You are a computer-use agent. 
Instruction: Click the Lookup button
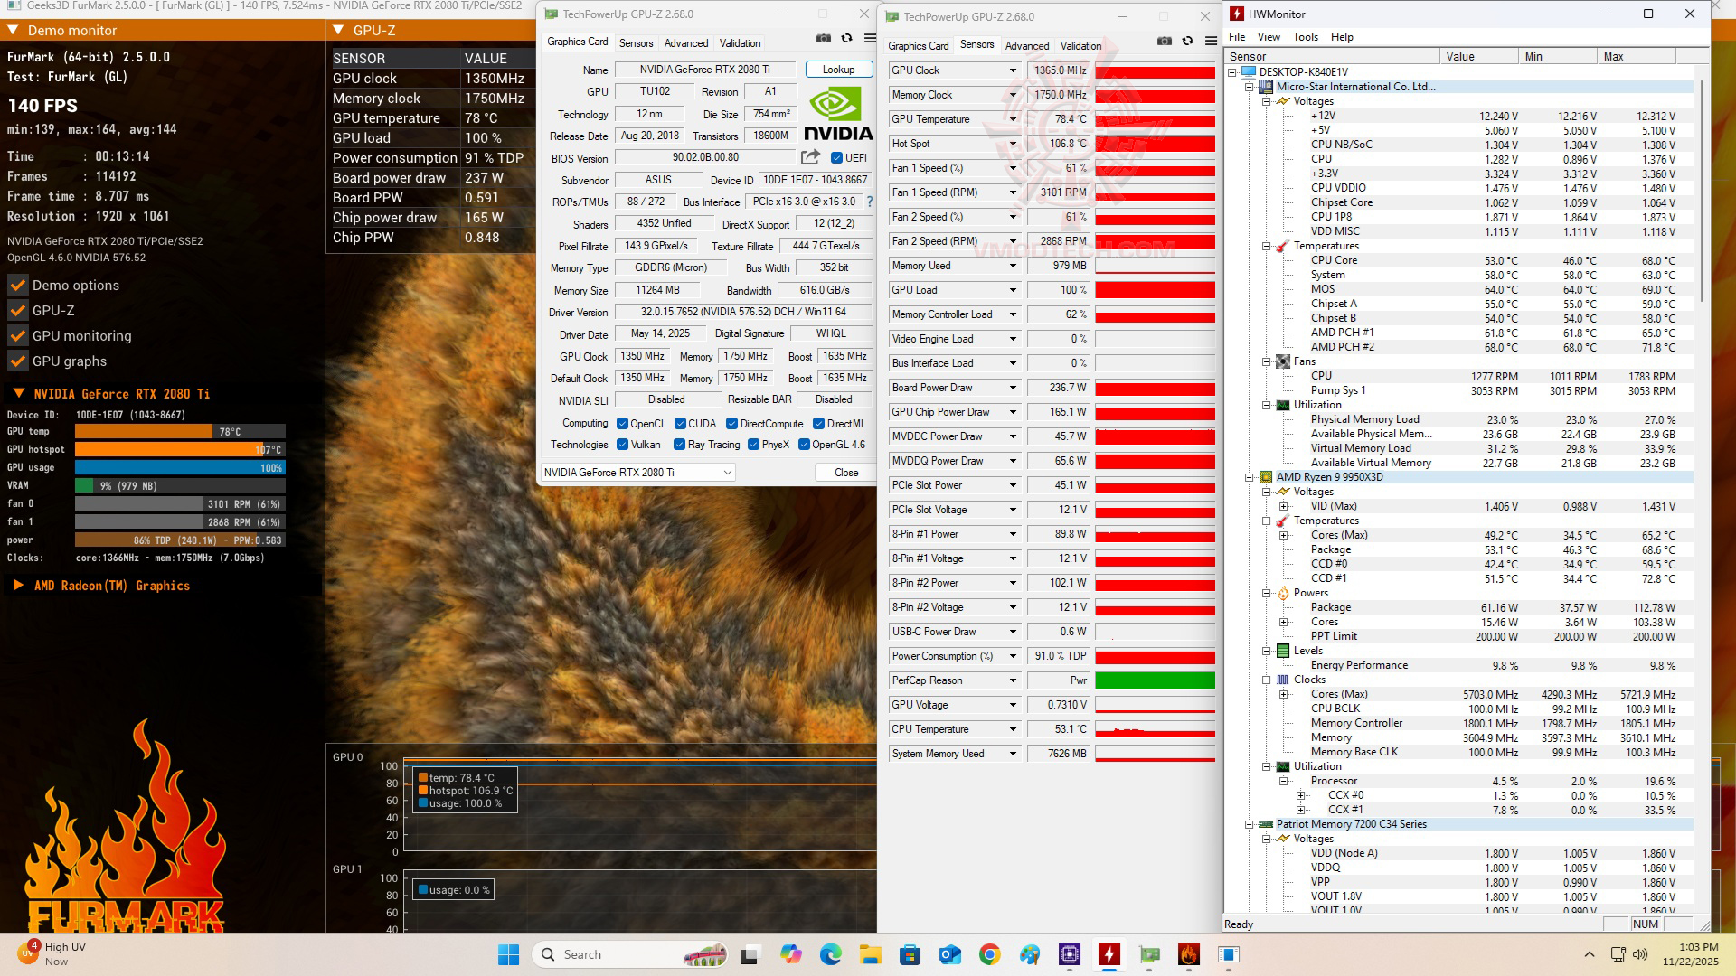point(838,70)
